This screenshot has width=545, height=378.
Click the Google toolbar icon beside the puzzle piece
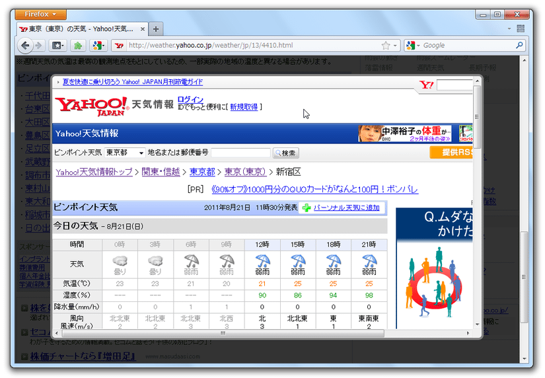point(98,45)
